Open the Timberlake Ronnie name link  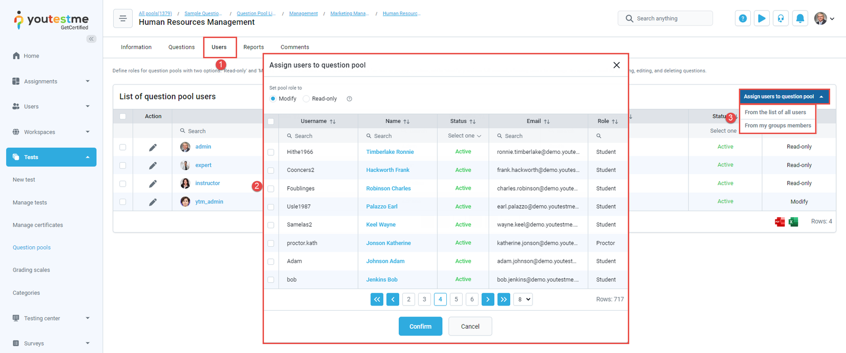(390, 152)
